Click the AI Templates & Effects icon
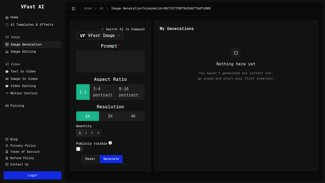Viewport: 325px width, 183px height. pos(7,24)
